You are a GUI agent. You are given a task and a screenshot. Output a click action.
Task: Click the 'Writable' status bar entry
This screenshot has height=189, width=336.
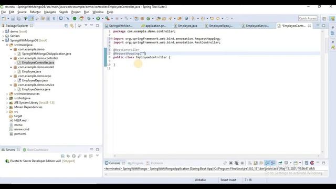pyautogui.click(x=200, y=180)
